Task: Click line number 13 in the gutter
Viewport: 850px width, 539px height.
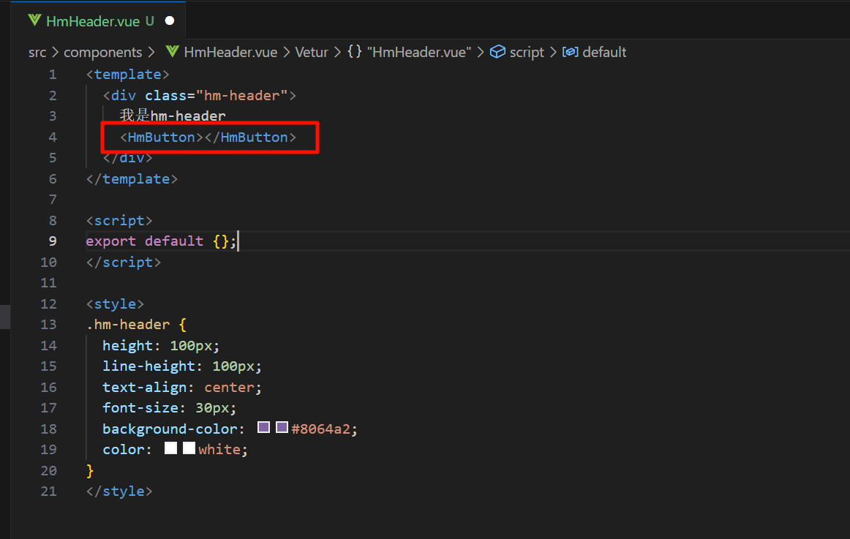Action: (x=49, y=325)
